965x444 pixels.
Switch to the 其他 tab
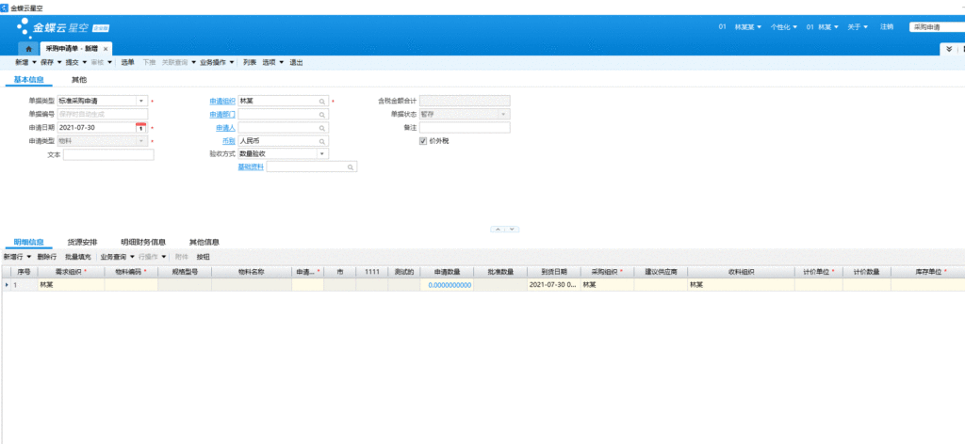click(79, 80)
